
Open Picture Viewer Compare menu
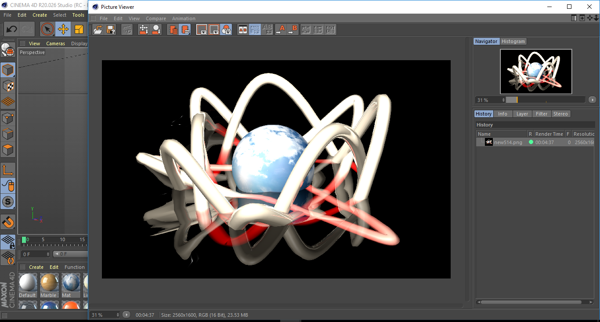coord(156,18)
